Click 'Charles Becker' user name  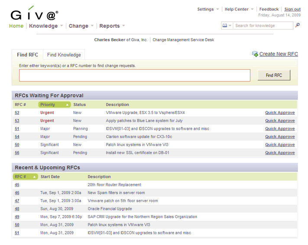click(x=110, y=40)
